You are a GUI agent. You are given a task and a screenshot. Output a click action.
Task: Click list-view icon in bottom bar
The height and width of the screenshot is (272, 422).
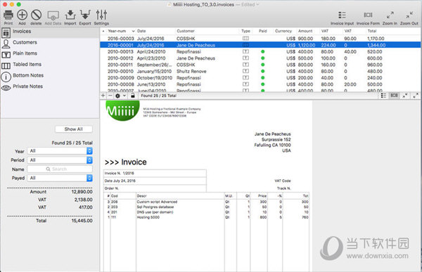click(383, 96)
